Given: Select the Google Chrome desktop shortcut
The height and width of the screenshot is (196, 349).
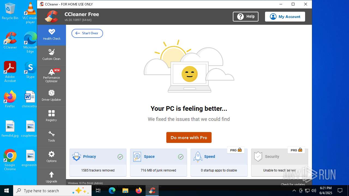Looking at the screenshot, I should click(x=10, y=160).
